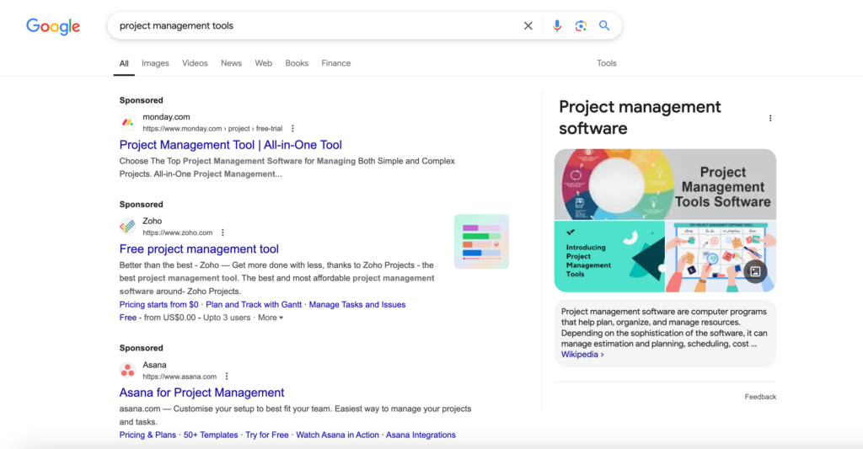Start voice search with microphone icon
This screenshot has height=449, width=863.
pos(557,26)
